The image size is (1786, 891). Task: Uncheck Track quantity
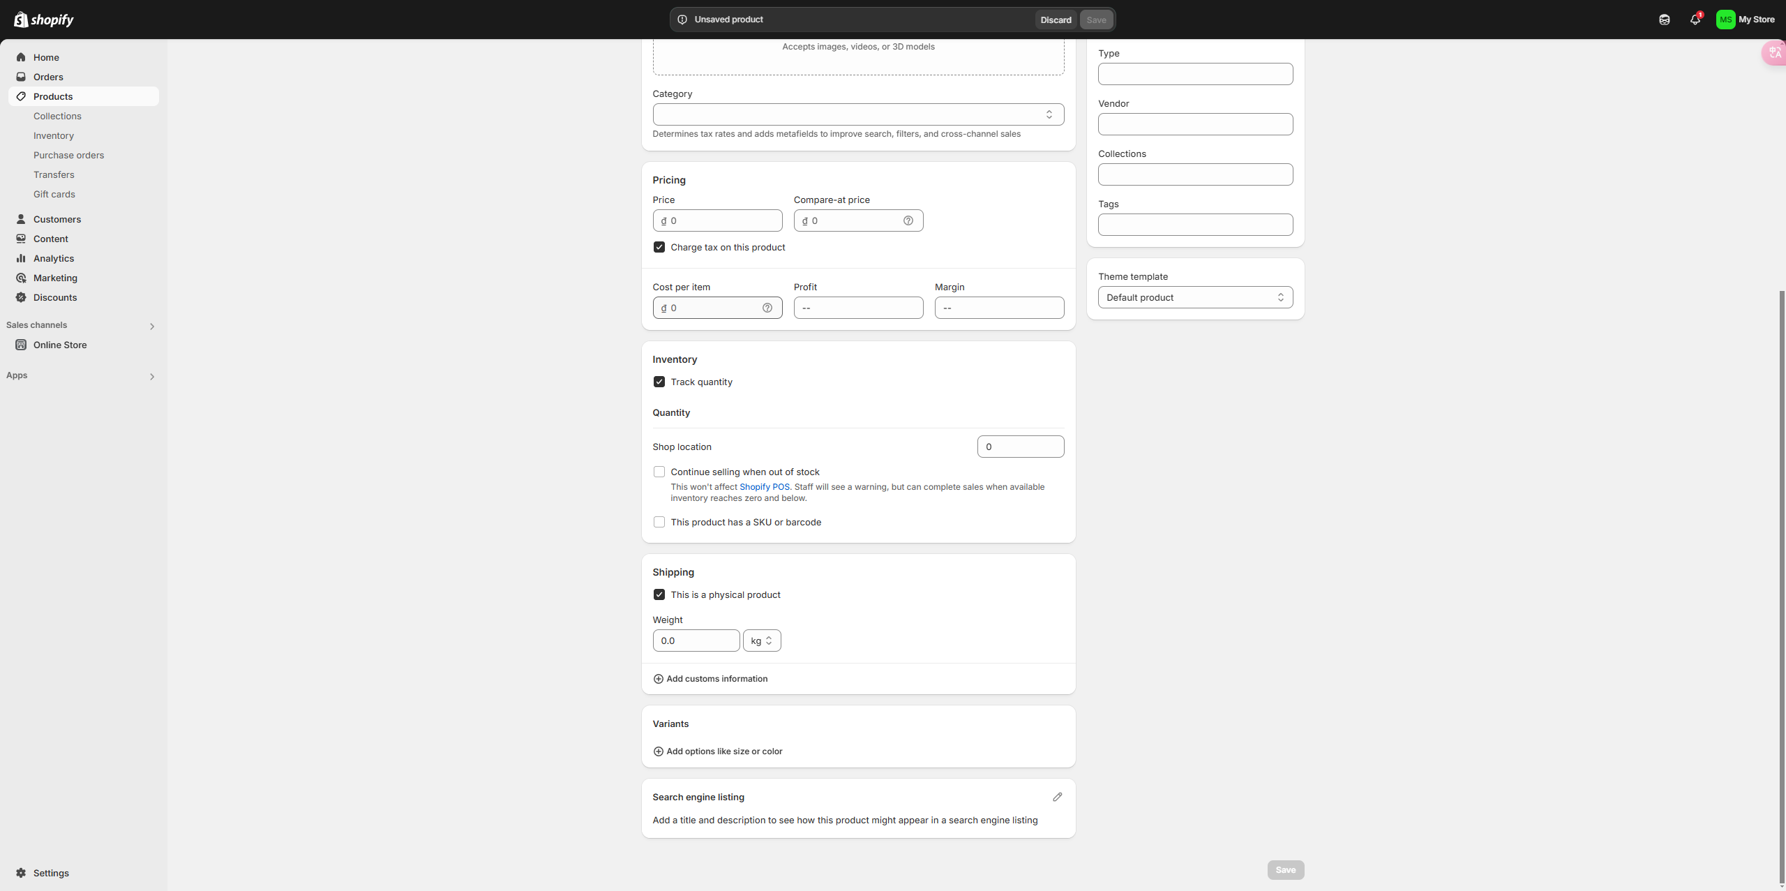(659, 382)
